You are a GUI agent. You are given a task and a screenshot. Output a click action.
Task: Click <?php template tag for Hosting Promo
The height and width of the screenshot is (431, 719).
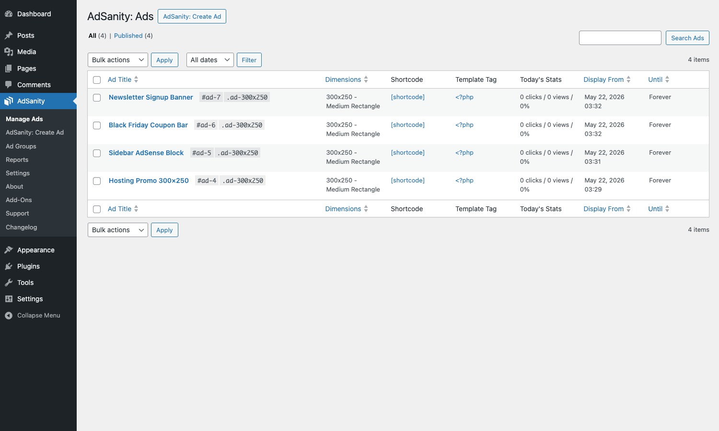click(464, 180)
